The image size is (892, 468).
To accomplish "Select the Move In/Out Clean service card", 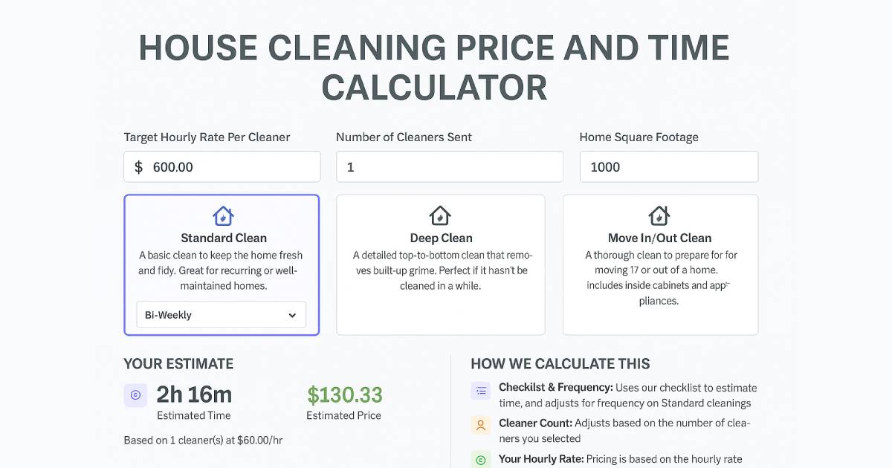I will pyautogui.click(x=659, y=264).
